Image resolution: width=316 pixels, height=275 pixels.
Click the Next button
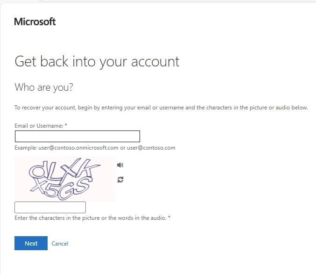(31, 243)
